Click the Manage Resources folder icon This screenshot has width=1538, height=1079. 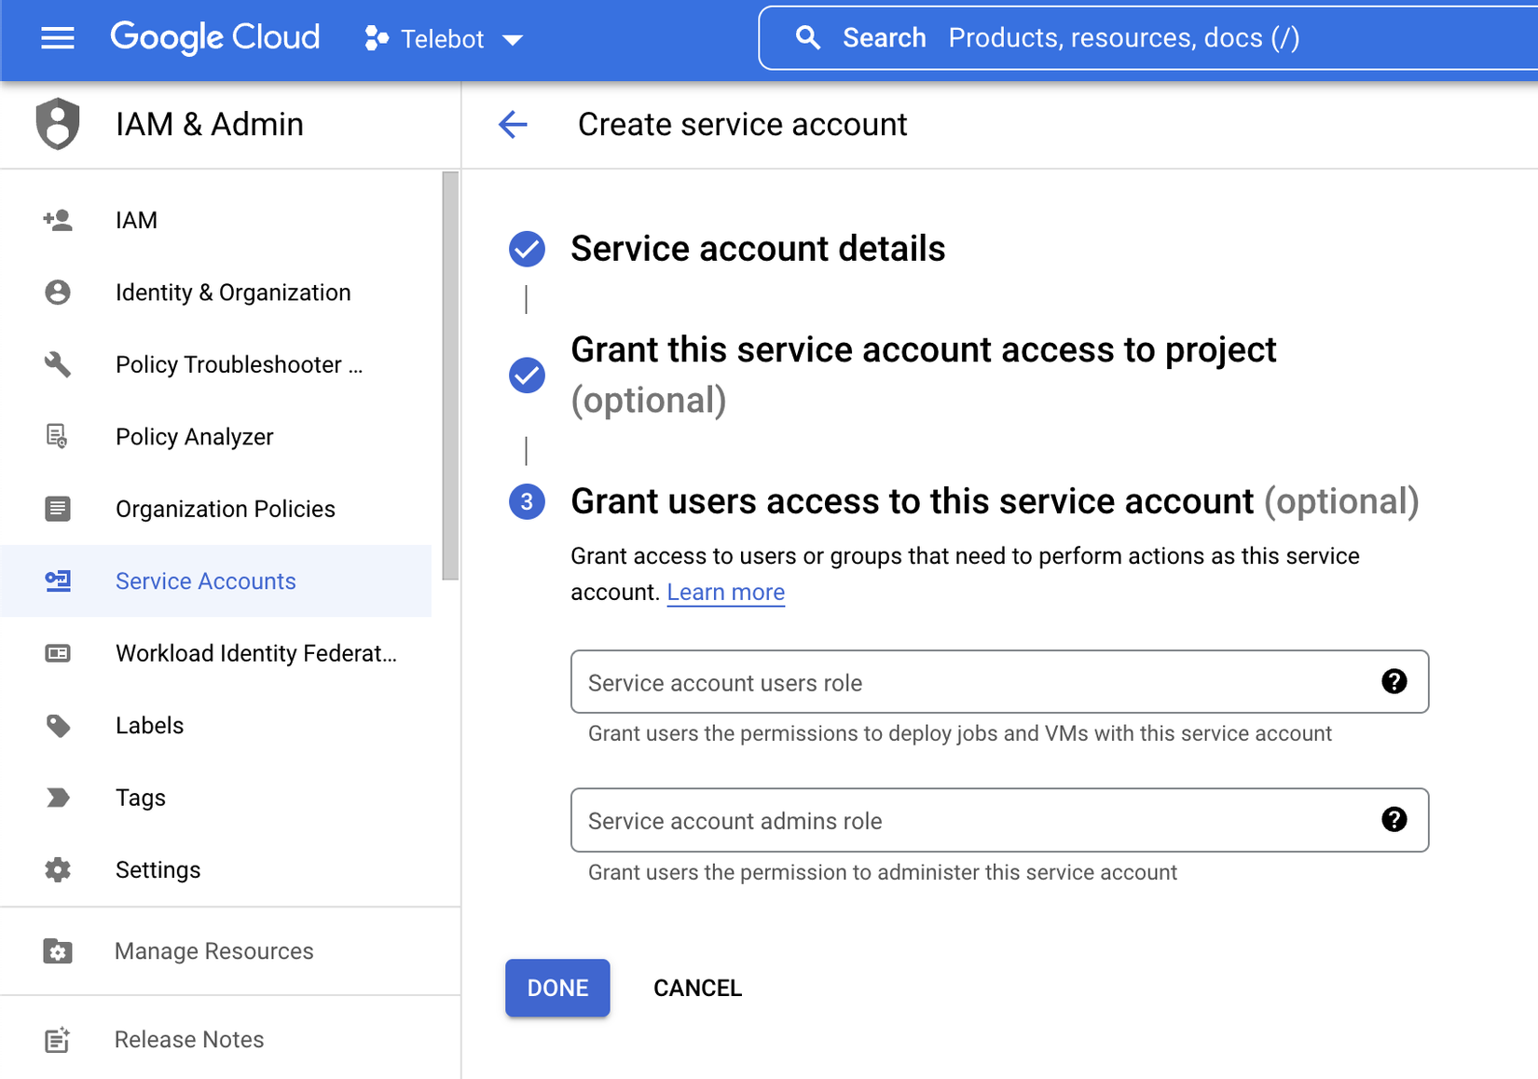coord(58,951)
